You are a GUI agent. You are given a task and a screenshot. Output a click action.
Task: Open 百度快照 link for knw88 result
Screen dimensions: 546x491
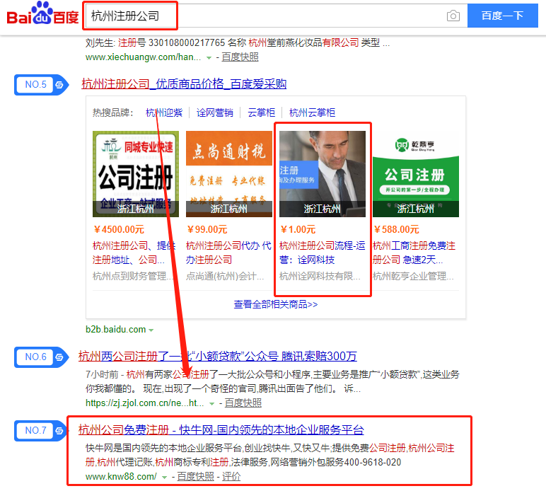click(195, 476)
